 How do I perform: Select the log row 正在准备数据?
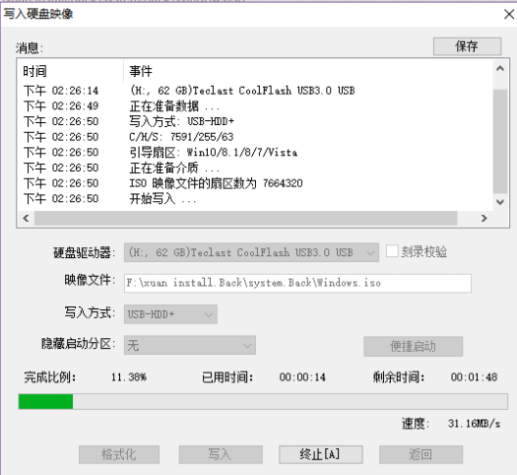click(x=255, y=105)
